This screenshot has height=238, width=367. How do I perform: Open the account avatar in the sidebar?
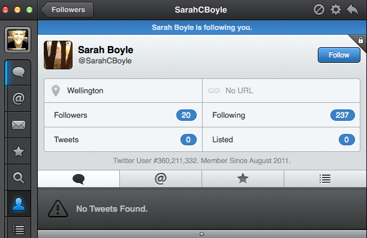tap(17, 39)
